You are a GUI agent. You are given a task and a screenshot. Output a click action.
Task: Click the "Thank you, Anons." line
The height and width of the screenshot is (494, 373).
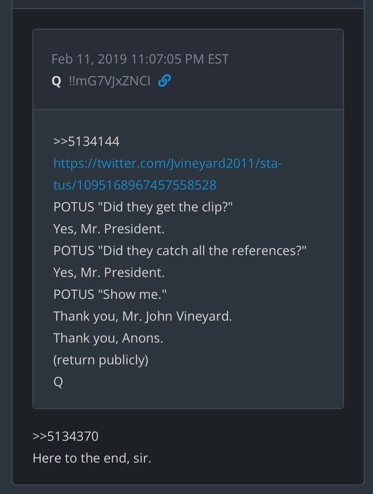108,338
